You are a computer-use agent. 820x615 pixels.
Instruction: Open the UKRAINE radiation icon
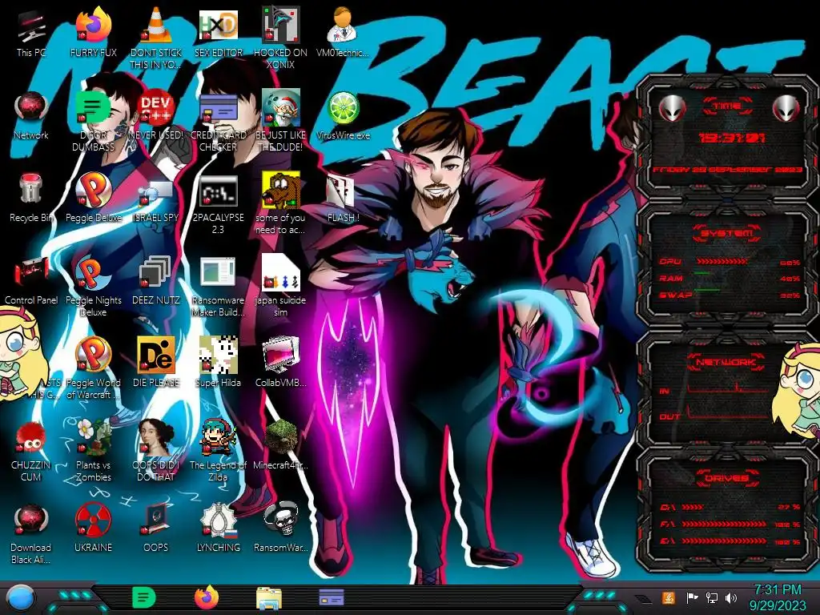click(94, 519)
